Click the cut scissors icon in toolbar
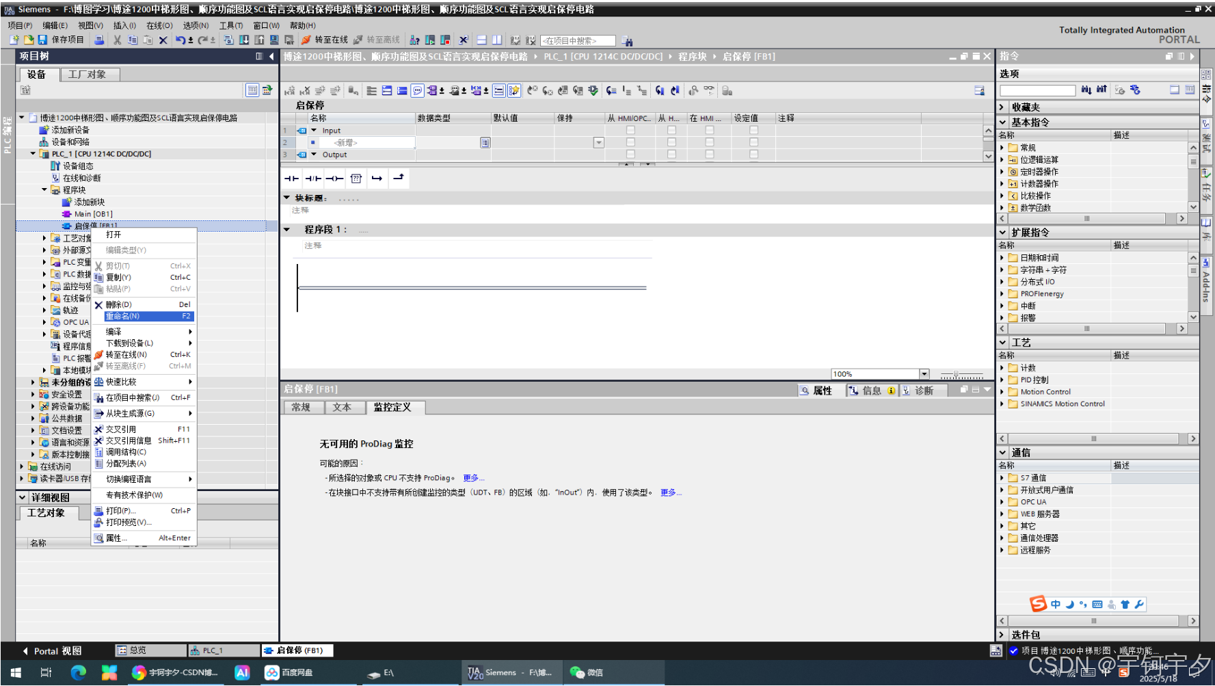This screenshot has width=1215, height=686. pos(117,40)
